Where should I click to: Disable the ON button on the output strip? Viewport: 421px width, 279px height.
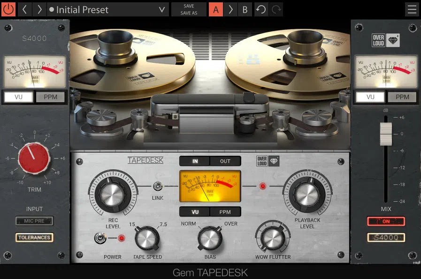(385, 221)
